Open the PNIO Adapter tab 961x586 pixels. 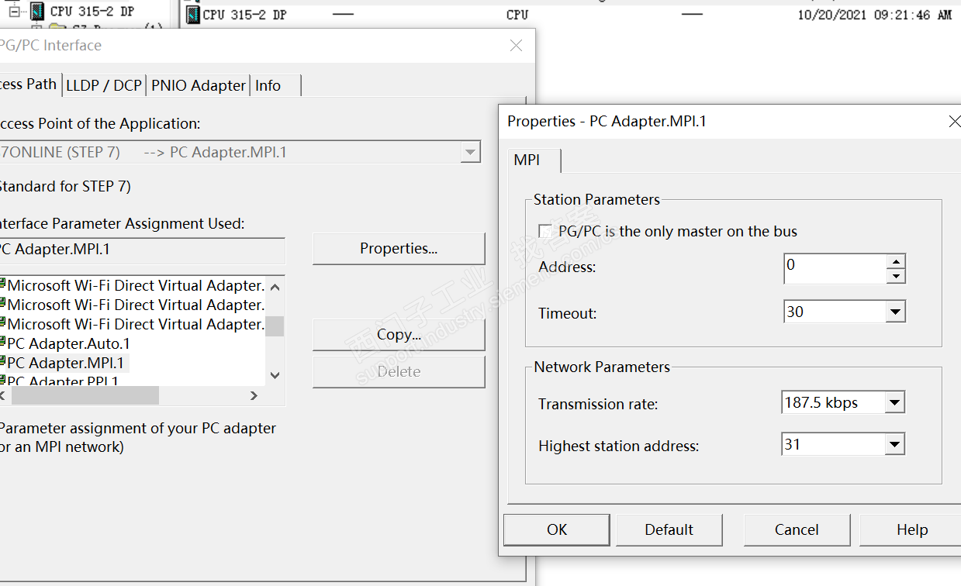pyautogui.click(x=199, y=85)
